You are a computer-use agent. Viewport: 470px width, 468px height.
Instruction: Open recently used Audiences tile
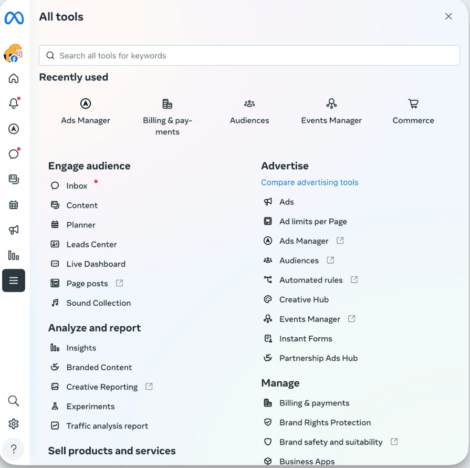[249, 111]
